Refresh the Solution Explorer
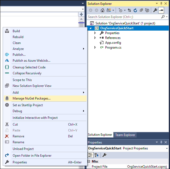The height and width of the screenshot is (169, 170). coord(135,10)
